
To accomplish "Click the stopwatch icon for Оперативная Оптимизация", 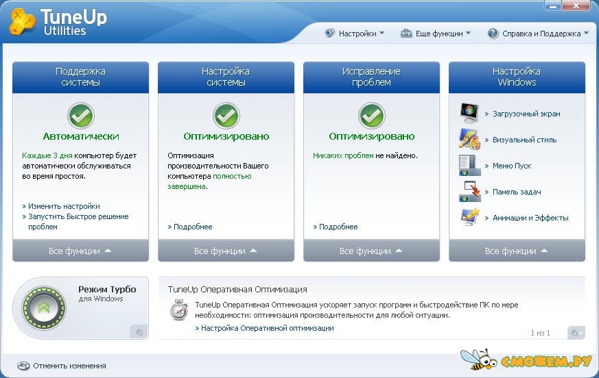I will (x=179, y=310).
